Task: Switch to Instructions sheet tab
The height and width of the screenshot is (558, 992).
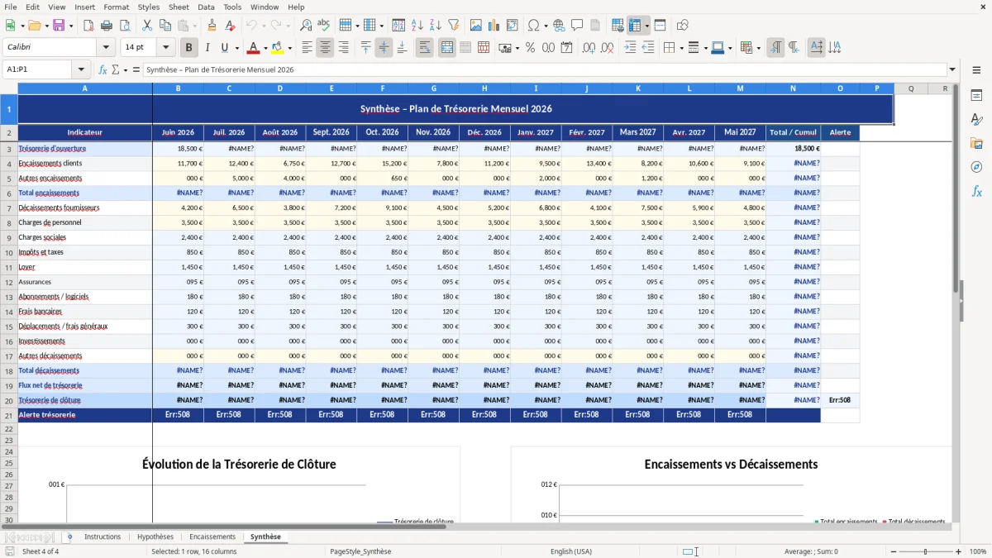Action: pyautogui.click(x=103, y=537)
